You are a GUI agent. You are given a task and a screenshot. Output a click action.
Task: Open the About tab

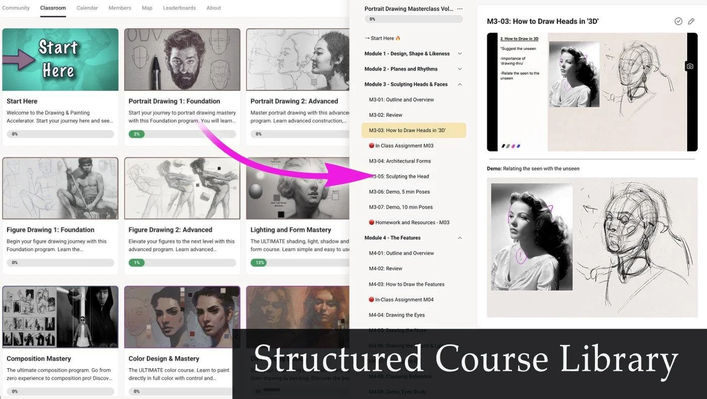(214, 8)
